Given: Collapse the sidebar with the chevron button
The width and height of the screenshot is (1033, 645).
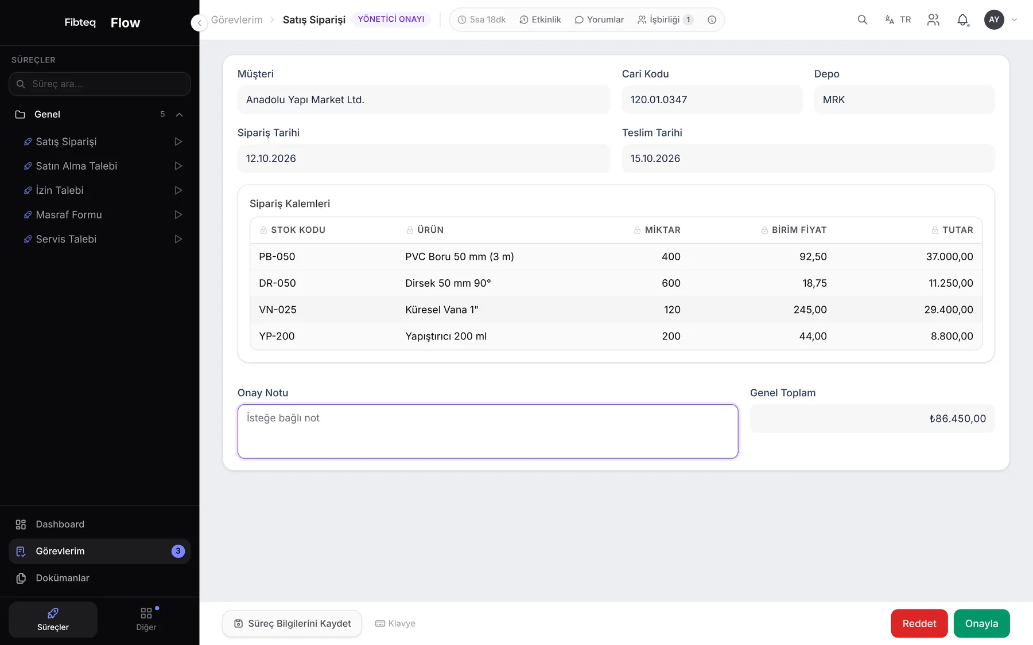Looking at the screenshot, I should coord(199,23).
